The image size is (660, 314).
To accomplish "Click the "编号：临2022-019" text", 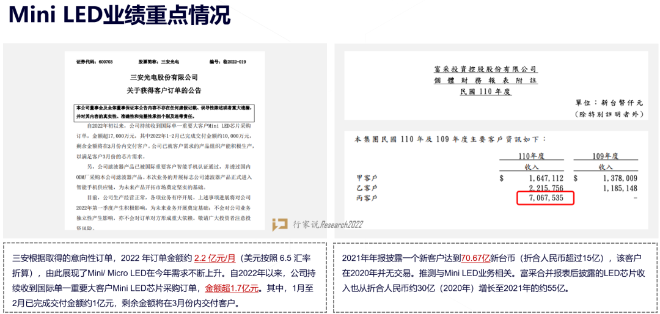I will coord(228,62).
